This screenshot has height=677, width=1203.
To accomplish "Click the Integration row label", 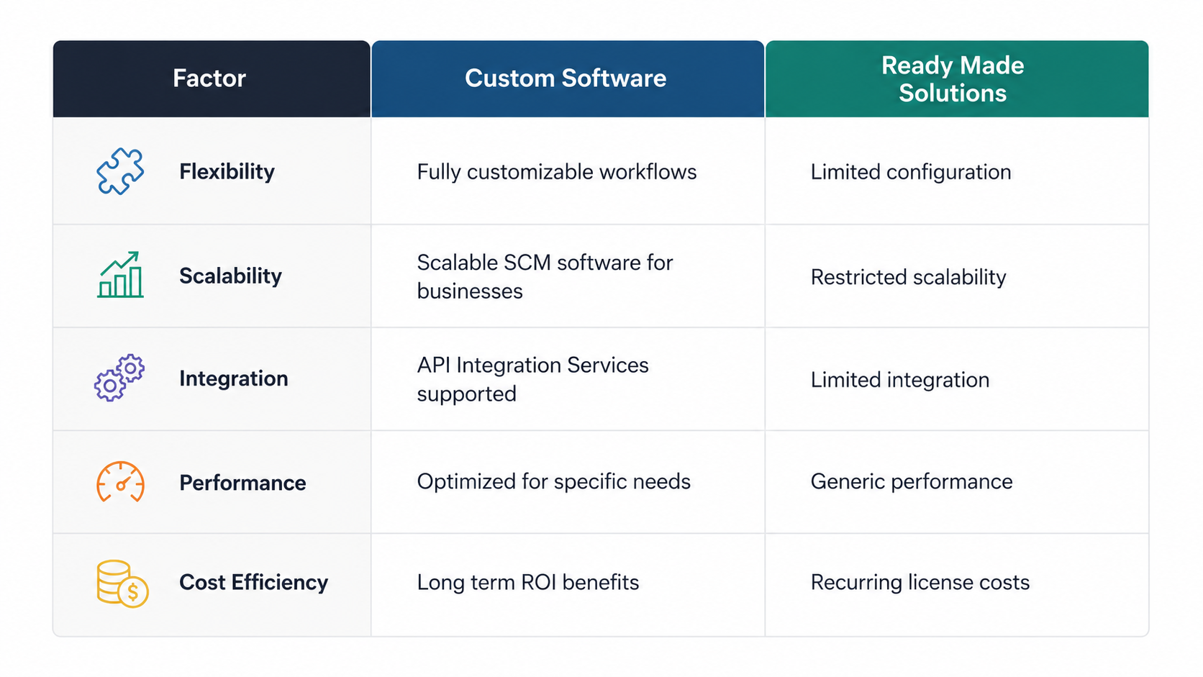I will [233, 378].
